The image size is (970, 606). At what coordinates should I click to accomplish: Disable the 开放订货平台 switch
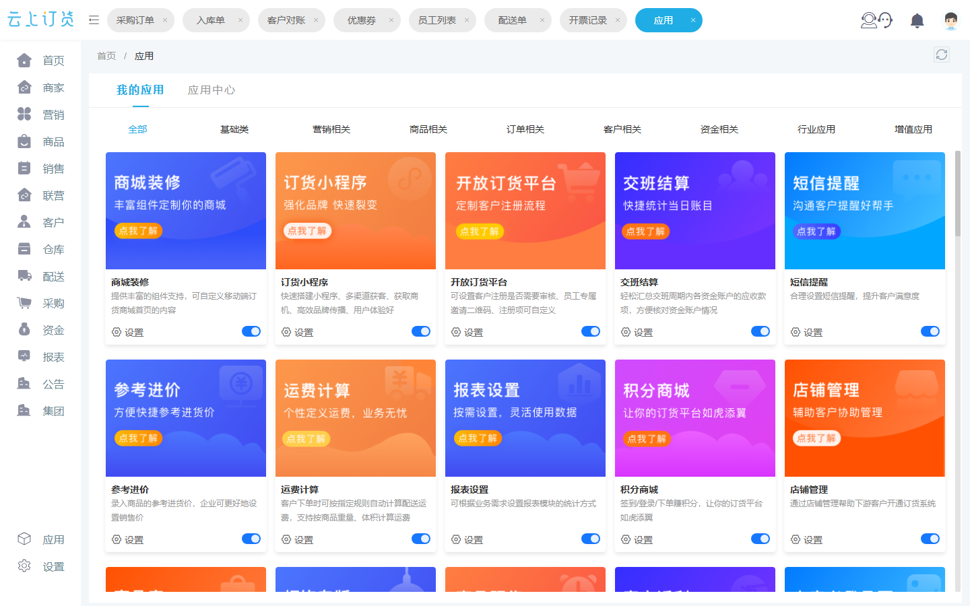[x=591, y=331]
